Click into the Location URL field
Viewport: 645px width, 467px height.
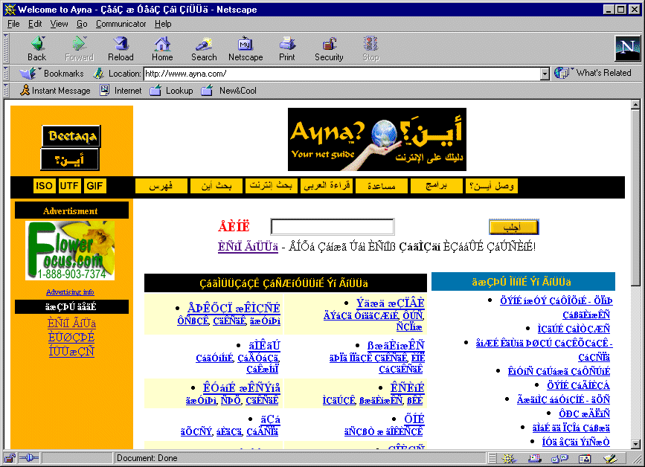(342, 74)
